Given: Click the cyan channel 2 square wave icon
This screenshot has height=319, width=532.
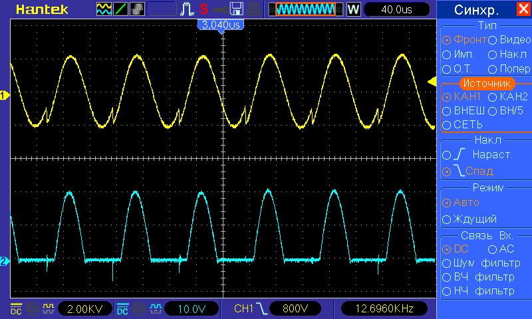Looking at the screenshot, I should pos(156,309).
